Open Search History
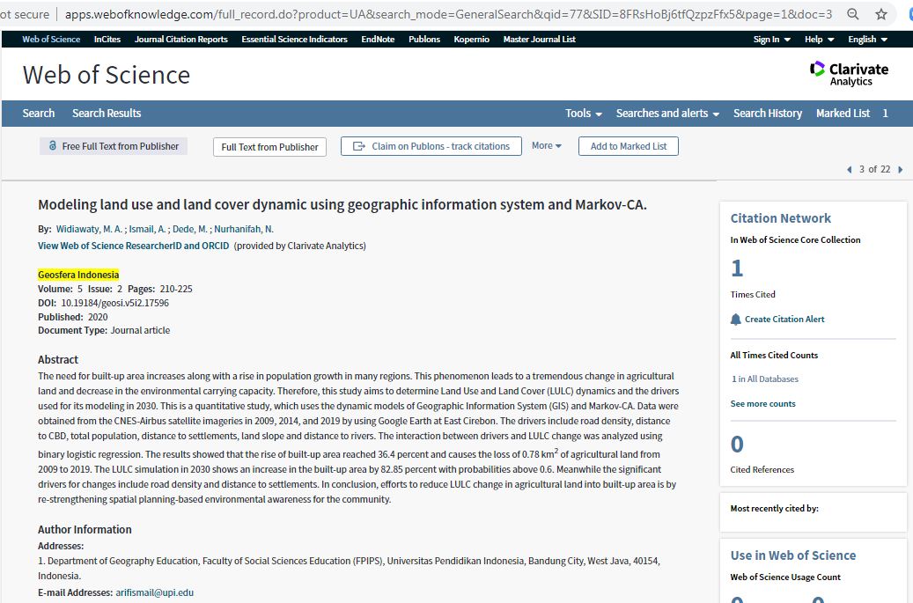913x603 pixels. tap(768, 114)
